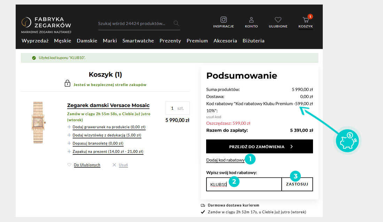Click the quantity szt. field
The image size is (383, 222).
pyautogui.click(x=178, y=108)
